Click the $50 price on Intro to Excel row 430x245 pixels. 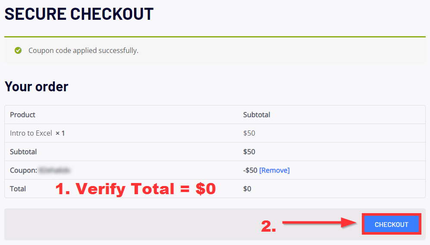click(249, 133)
